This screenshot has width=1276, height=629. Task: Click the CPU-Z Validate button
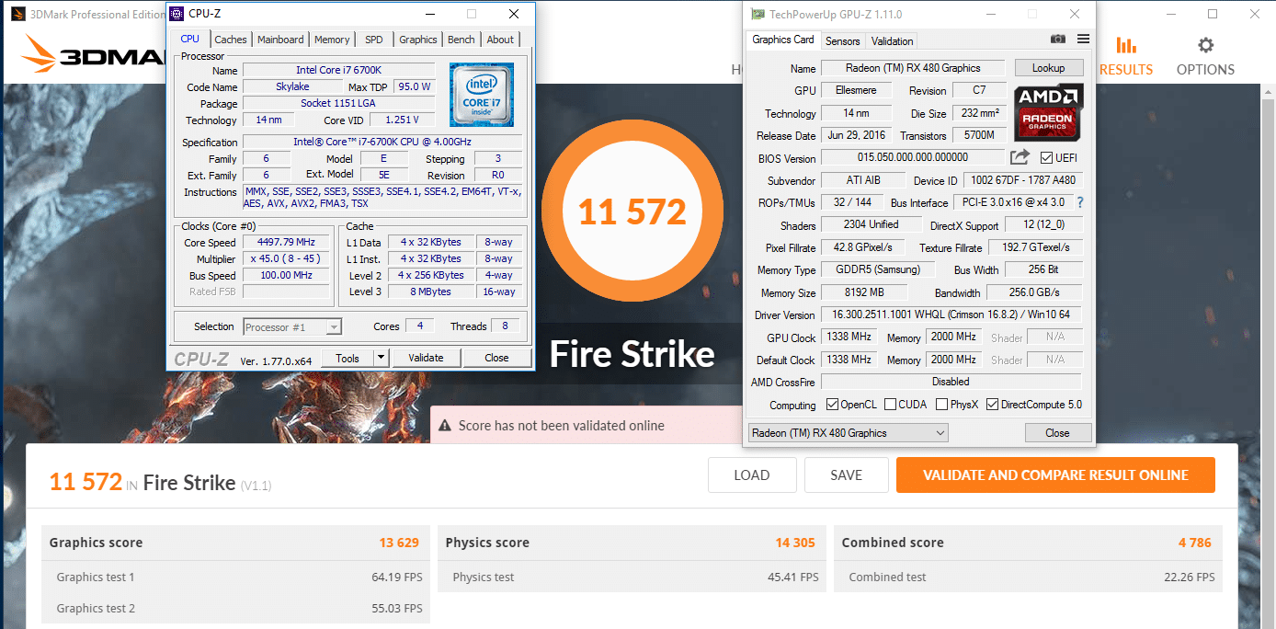coord(426,359)
